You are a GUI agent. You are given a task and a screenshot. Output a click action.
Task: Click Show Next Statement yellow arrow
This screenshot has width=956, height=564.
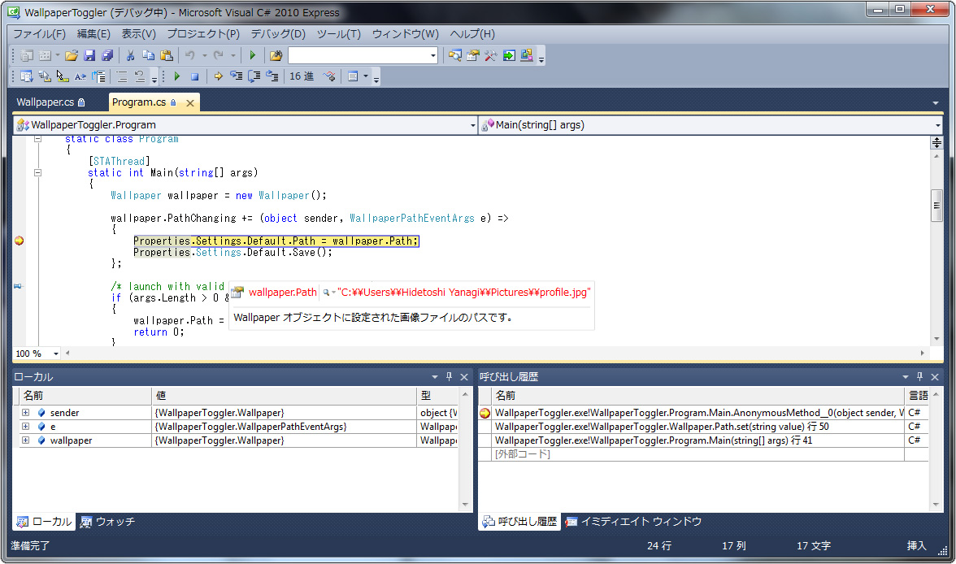pos(218,76)
